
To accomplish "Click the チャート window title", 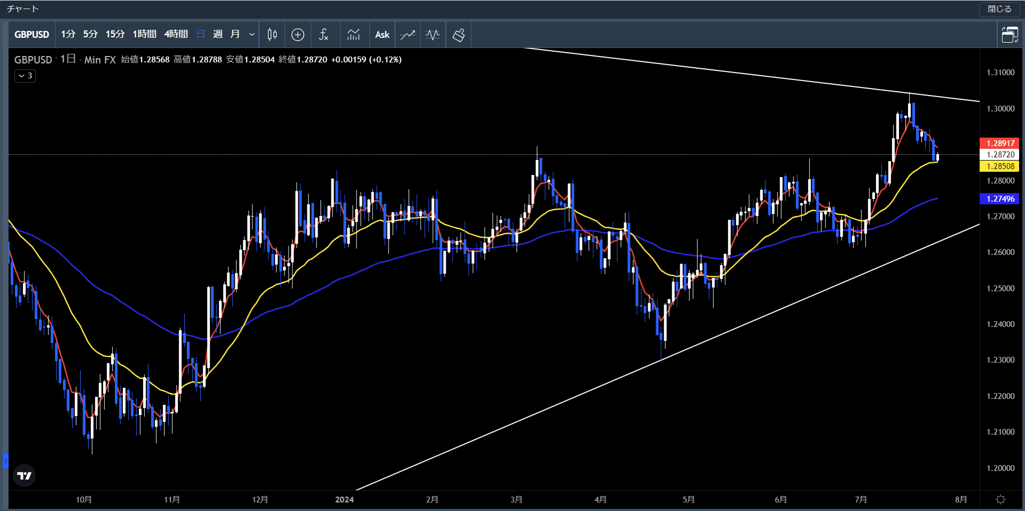I will [22, 9].
